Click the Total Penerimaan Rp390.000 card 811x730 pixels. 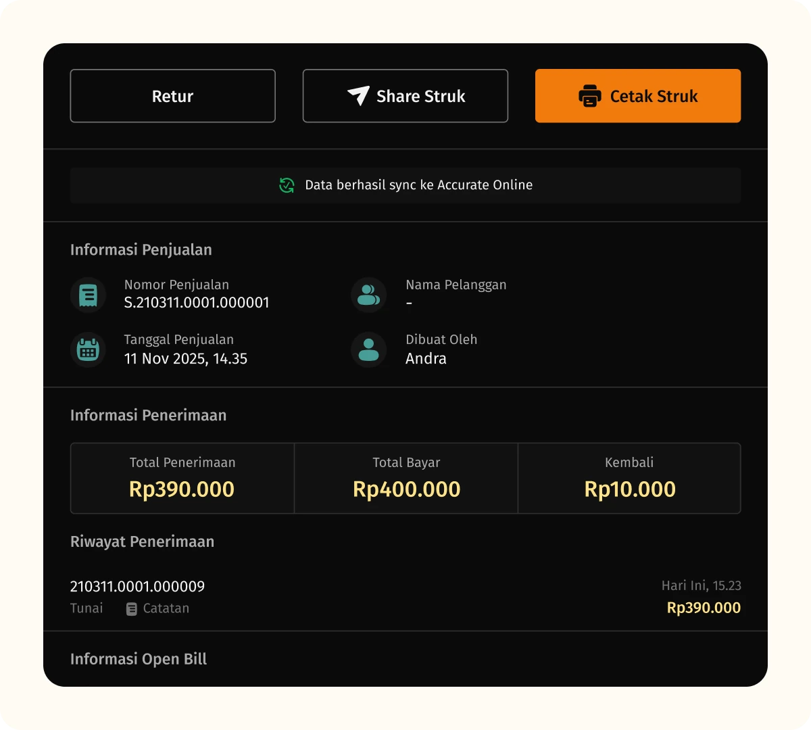tap(182, 479)
